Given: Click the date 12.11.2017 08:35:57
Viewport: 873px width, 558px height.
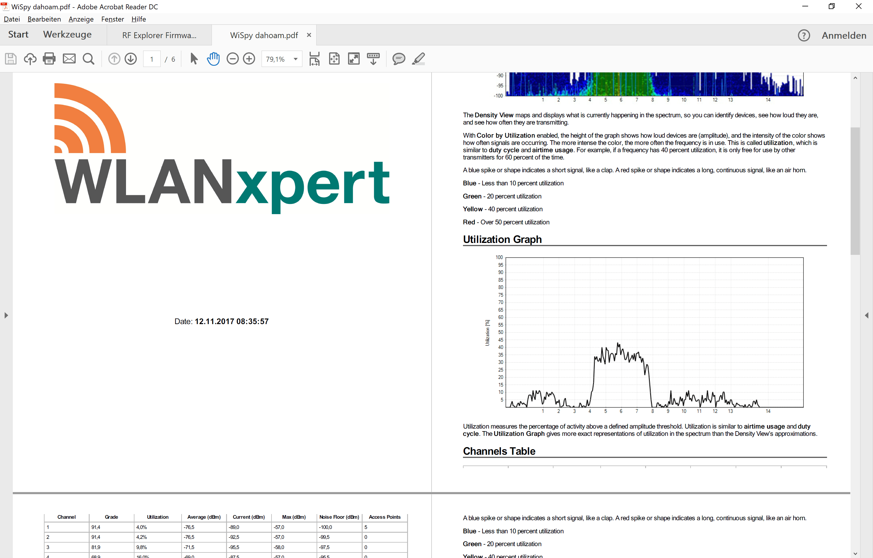Looking at the screenshot, I should point(232,321).
